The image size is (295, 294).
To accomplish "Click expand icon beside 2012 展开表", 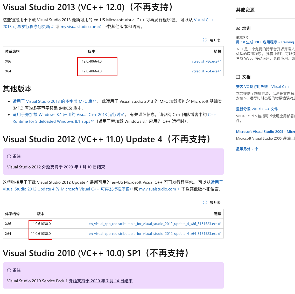I will tap(205, 202).
